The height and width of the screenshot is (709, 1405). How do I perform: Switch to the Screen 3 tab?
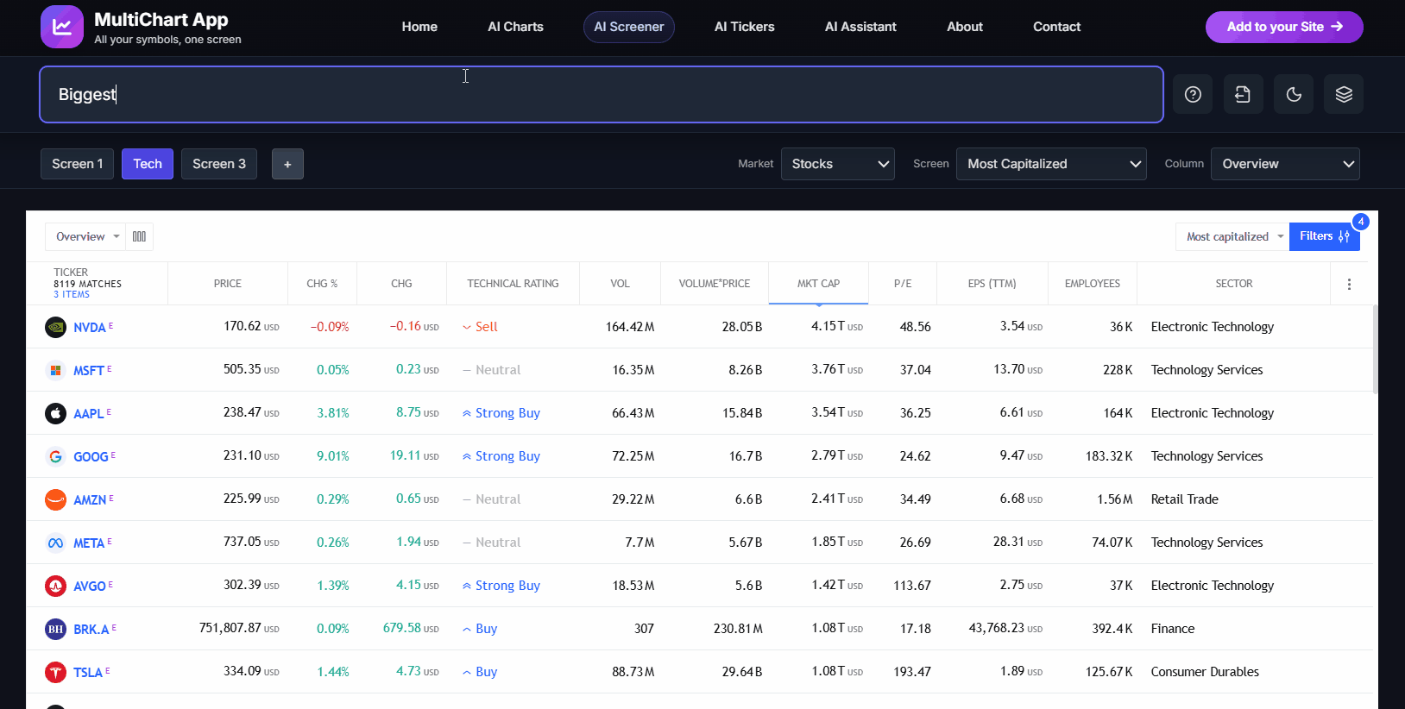pos(219,164)
